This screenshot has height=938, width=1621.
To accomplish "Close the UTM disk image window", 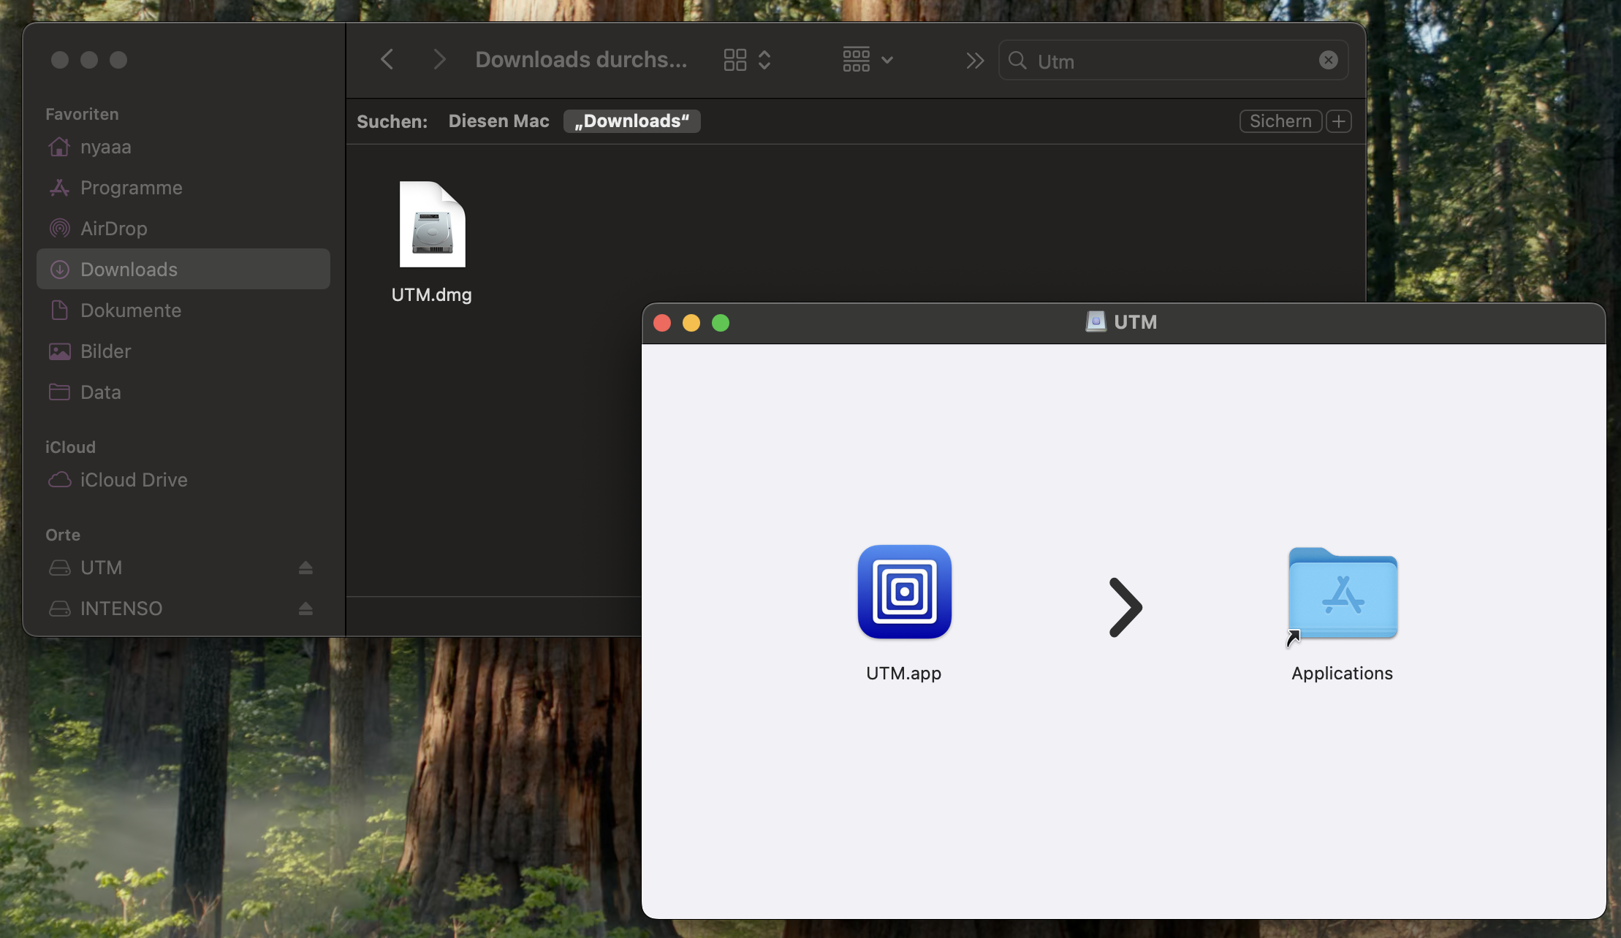I will click(662, 323).
